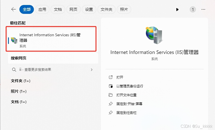
Task: Go back with the left arrow
Action: point(13,9)
